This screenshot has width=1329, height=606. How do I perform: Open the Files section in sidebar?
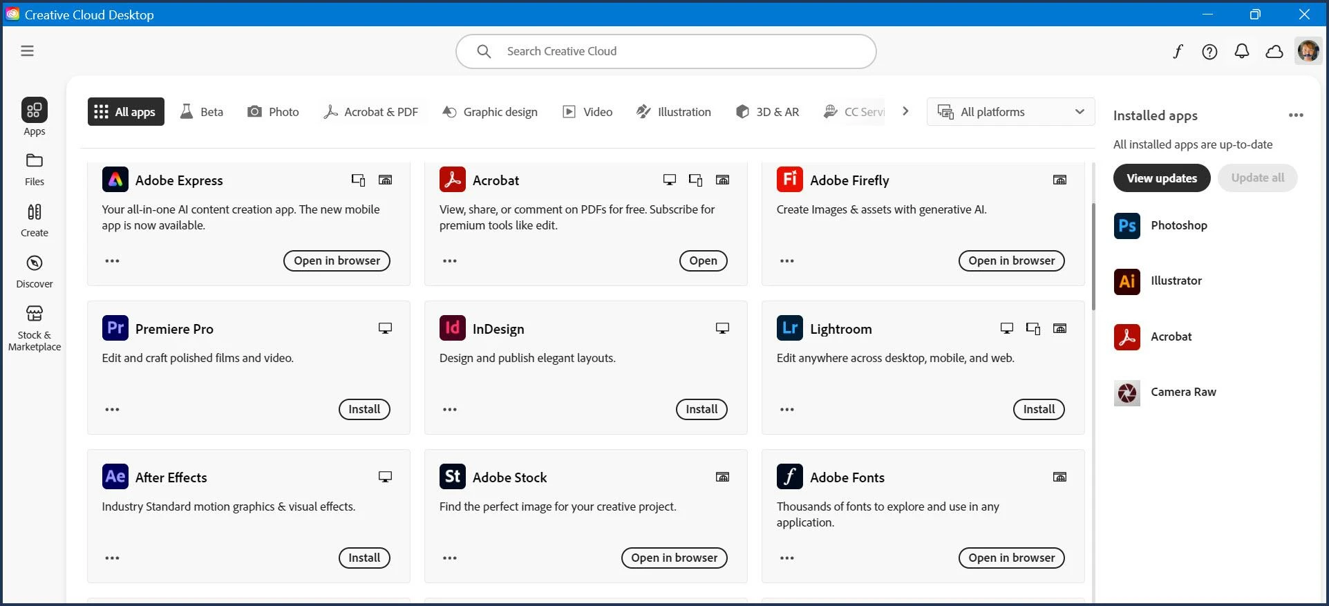click(34, 169)
